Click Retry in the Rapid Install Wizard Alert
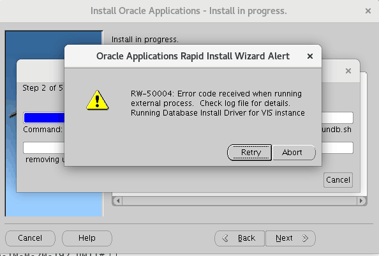The image size is (379, 256). [x=249, y=153]
